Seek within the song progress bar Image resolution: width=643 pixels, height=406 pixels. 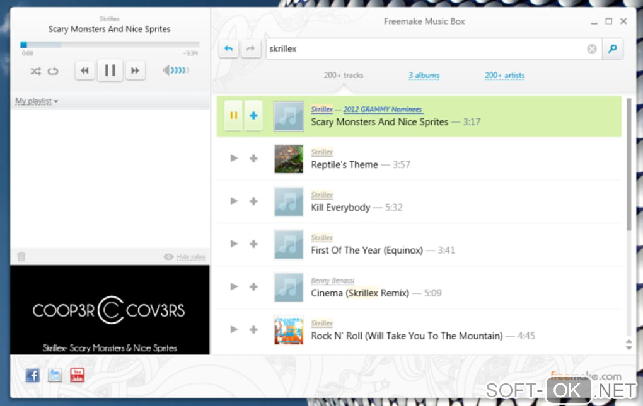(x=110, y=45)
